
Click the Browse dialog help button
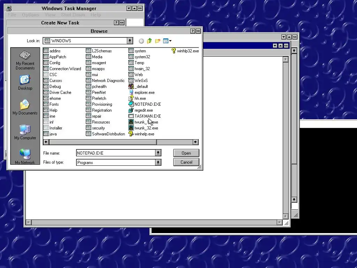[x=192, y=31]
